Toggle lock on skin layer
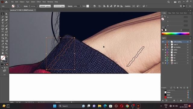193x109 pixels. (x=166, y=60)
